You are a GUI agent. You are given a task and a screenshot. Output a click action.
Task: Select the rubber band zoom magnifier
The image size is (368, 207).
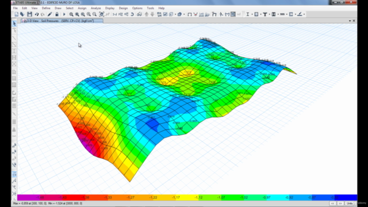click(71, 14)
